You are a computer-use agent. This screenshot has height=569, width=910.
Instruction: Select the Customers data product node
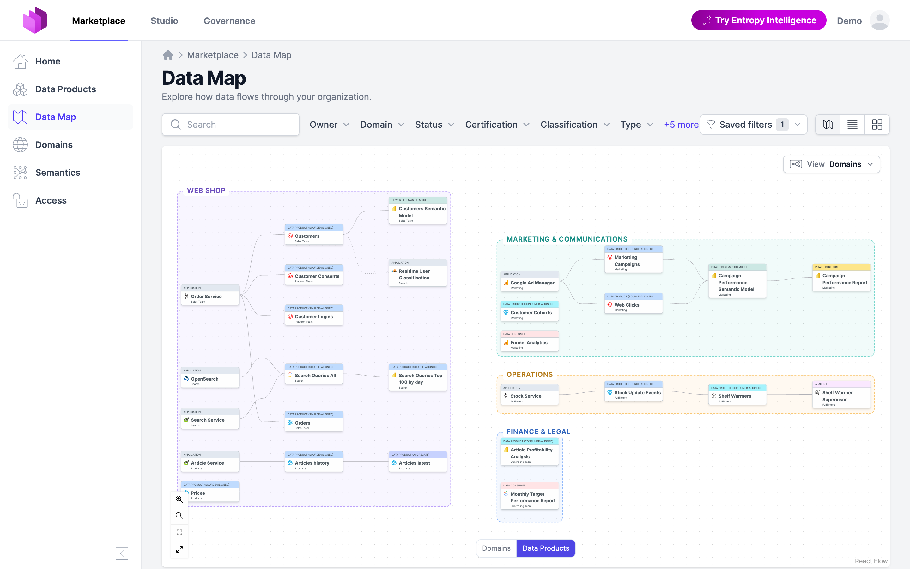tap(314, 235)
